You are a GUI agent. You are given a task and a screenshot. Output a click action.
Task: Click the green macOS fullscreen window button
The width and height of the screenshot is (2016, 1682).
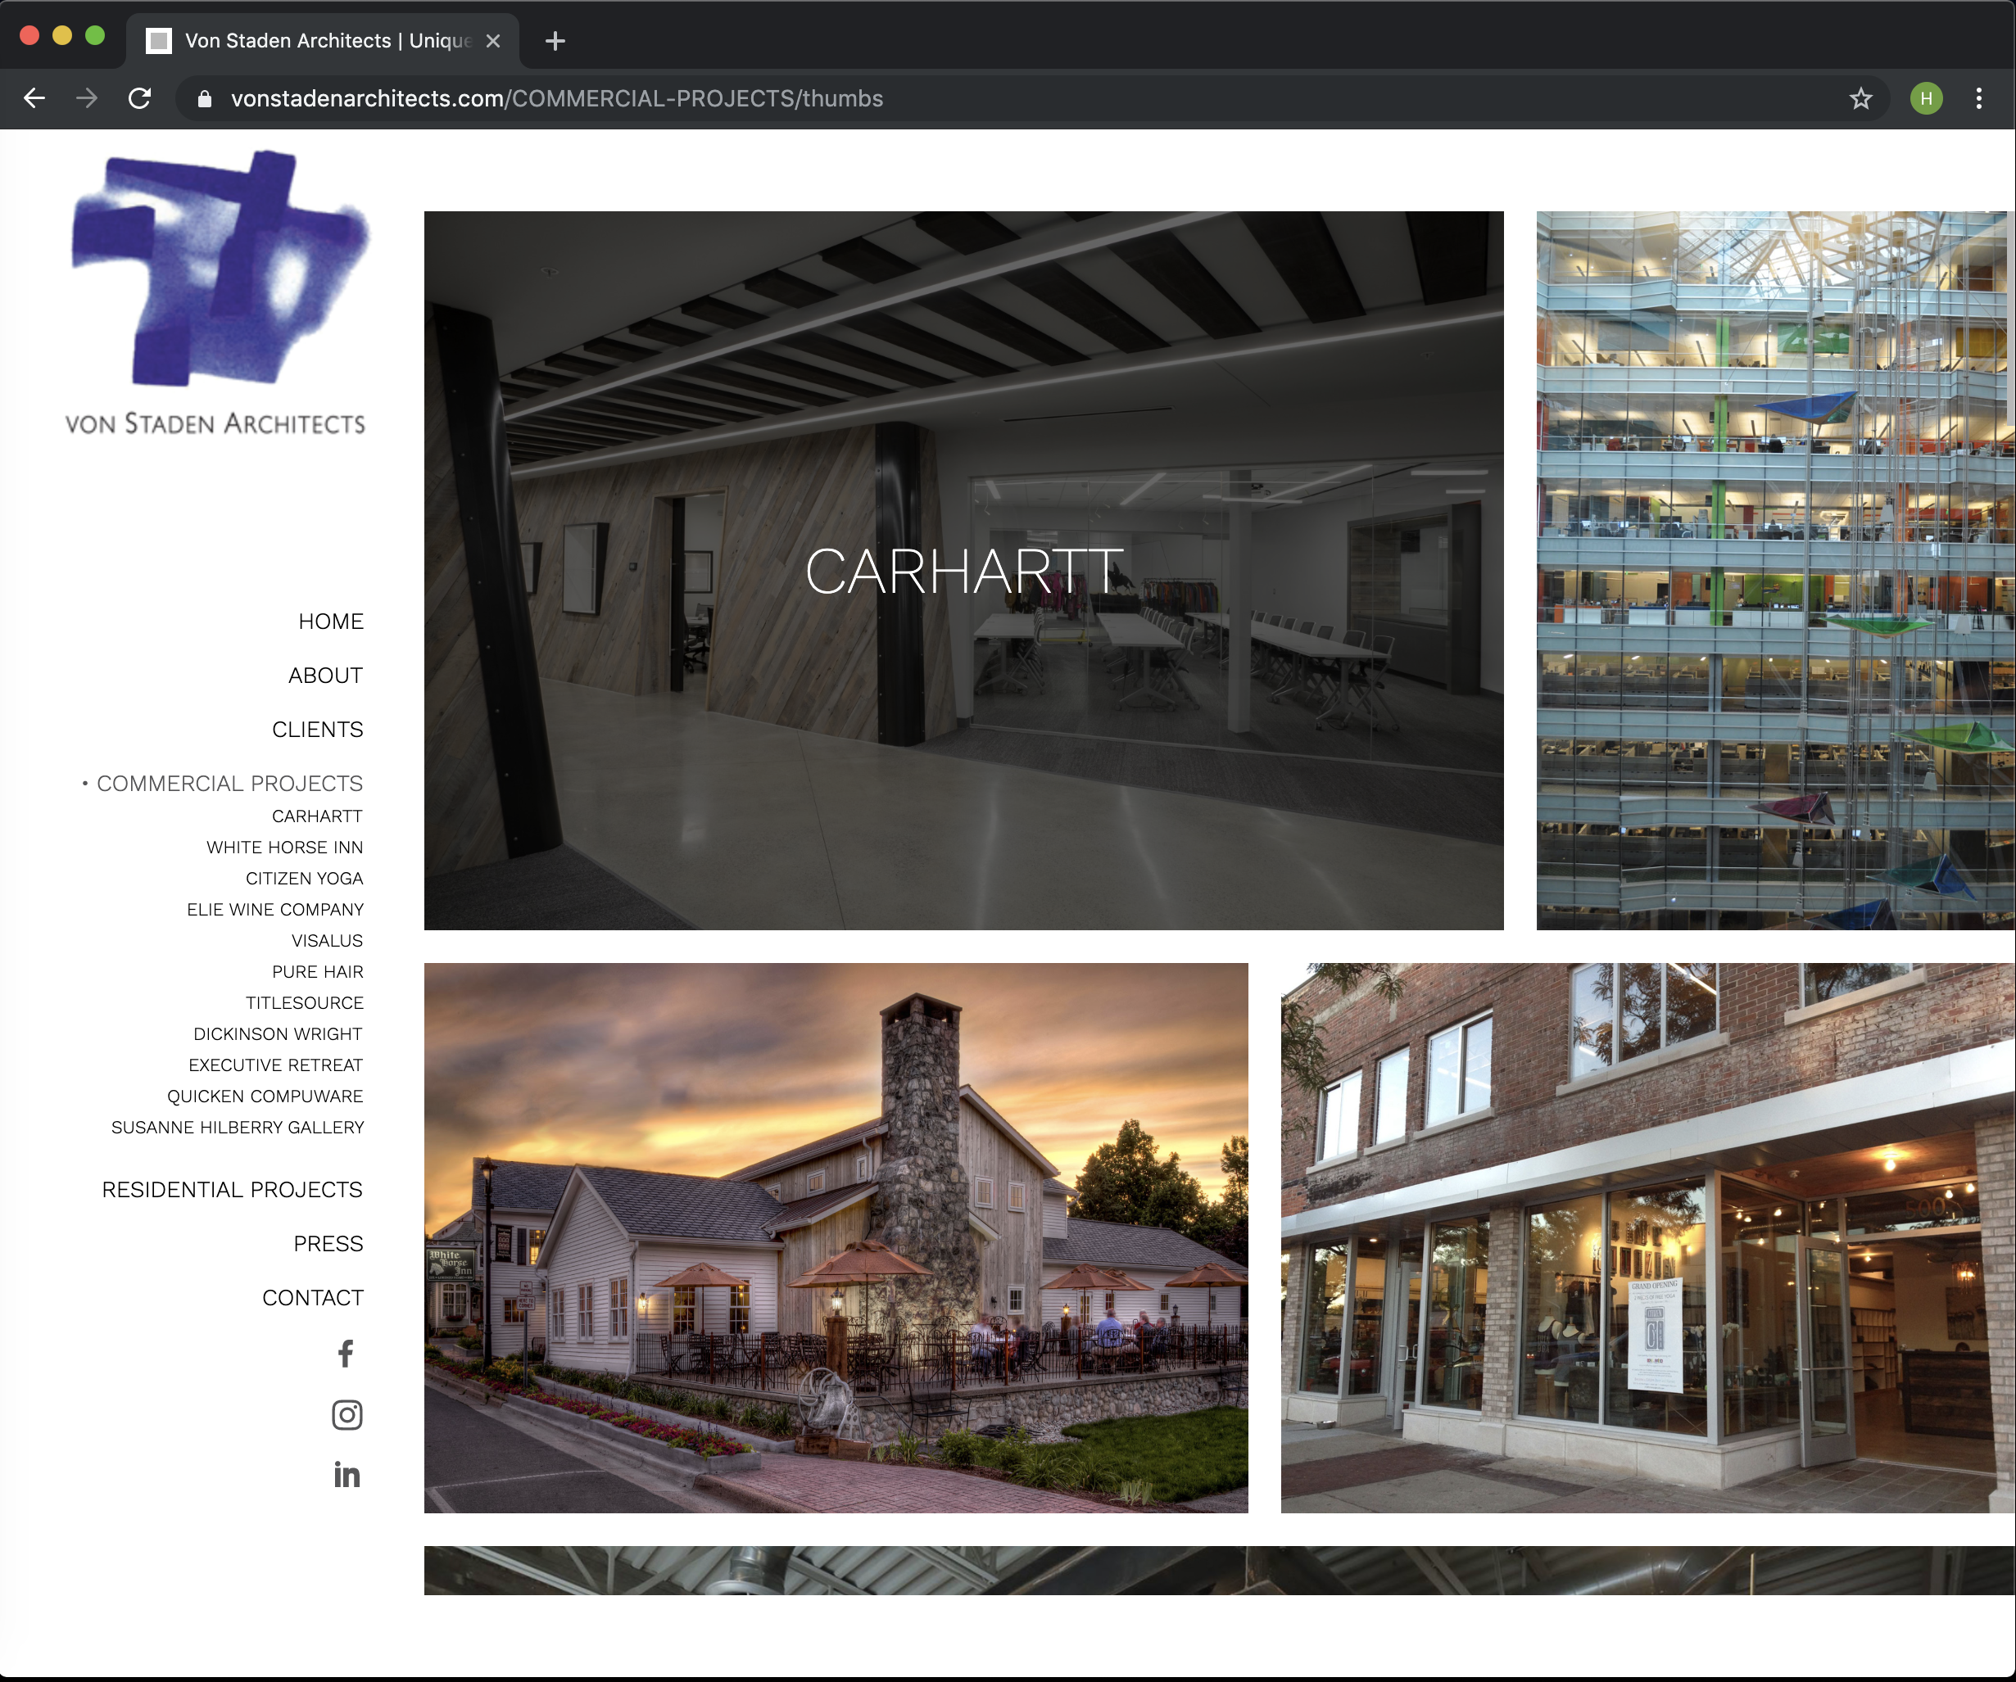pyautogui.click(x=94, y=35)
